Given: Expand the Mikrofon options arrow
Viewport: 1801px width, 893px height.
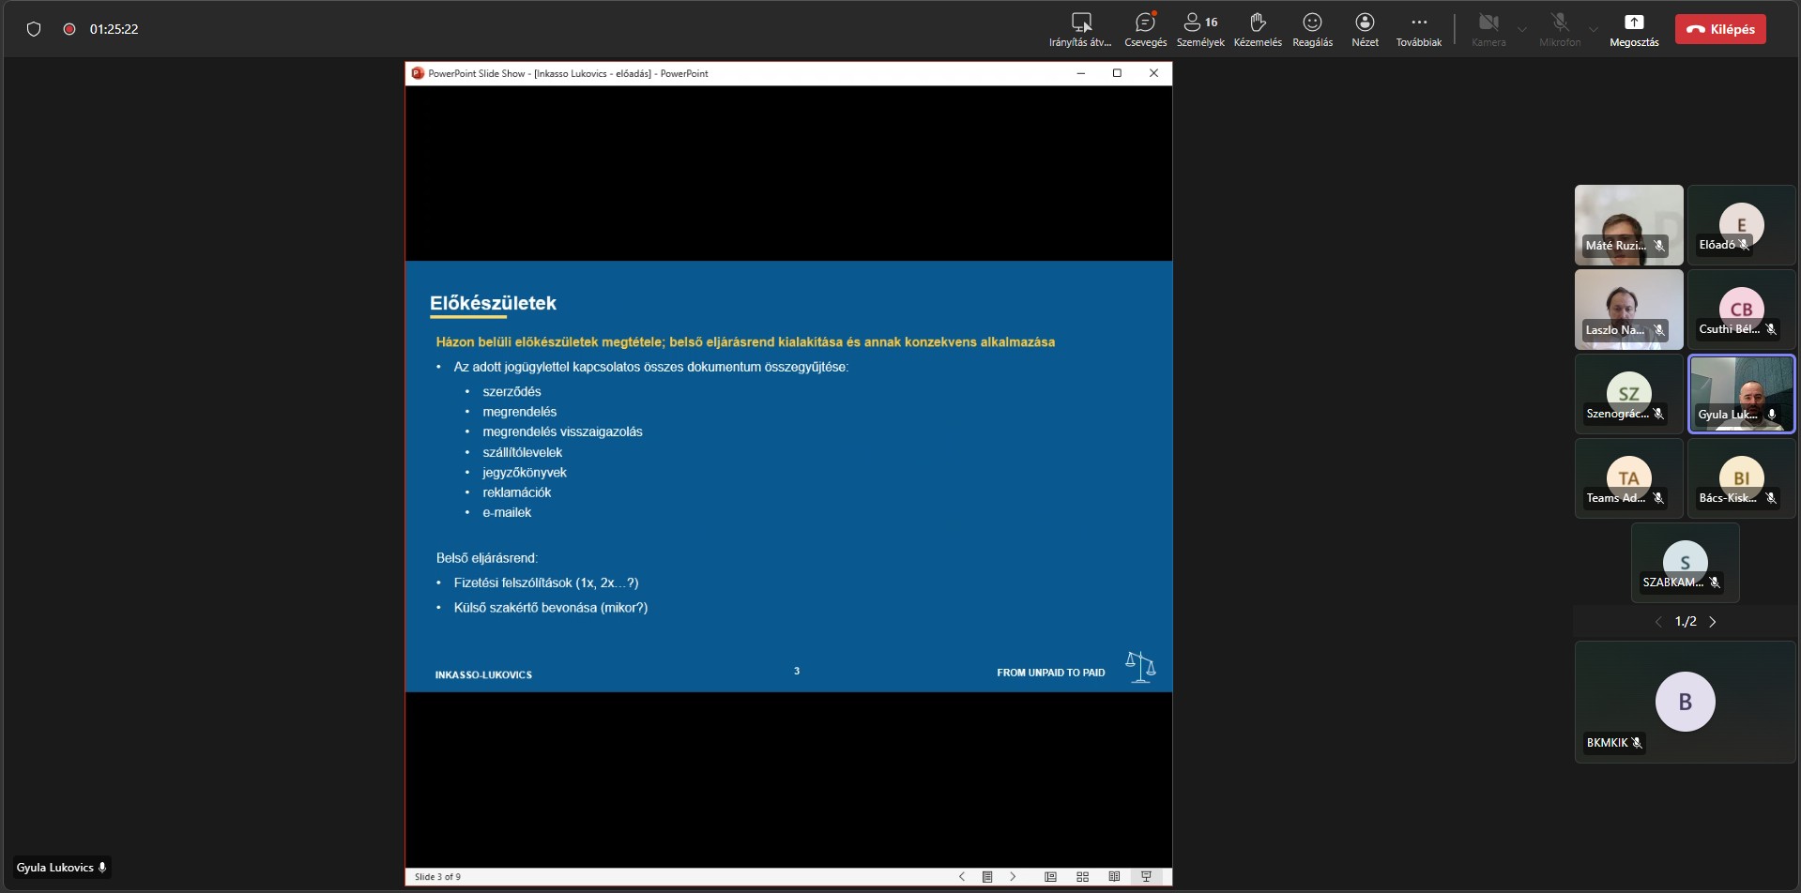Looking at the screenshot, I should pos(1593,29).
